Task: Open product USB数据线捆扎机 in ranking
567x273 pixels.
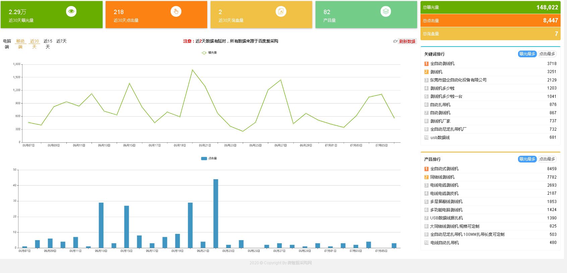Action: pos(446,218)
